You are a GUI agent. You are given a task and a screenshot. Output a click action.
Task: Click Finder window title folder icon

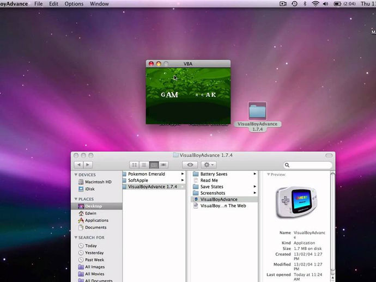[x=176, y=155]
